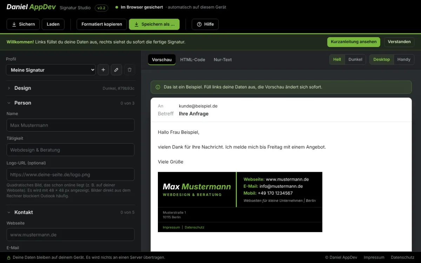This screenshot has width=421, height=263.
Task: Switch to the Nur-Text tab
Action: tap(223, 60)
